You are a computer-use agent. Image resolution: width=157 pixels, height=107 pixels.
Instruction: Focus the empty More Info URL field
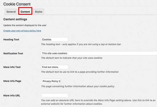pos(55,95)
